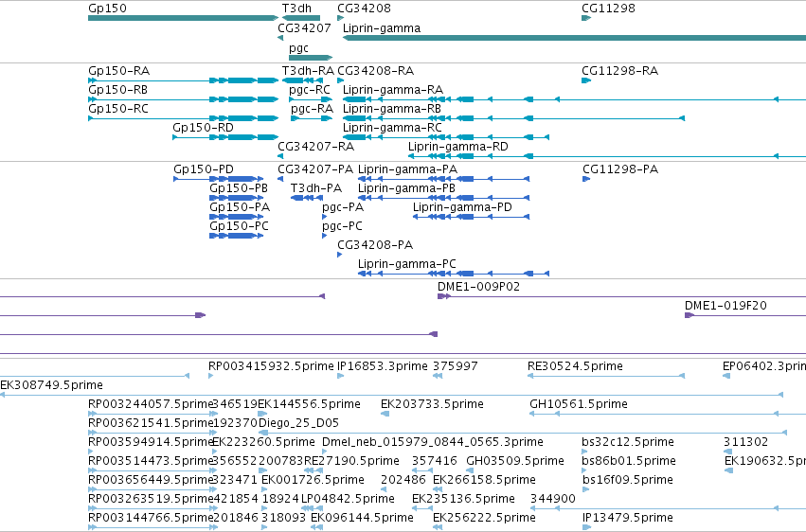Select the CG34208-RA transcript label
The height and width of the screenshot is (532, 806).
tap(376, 71)
